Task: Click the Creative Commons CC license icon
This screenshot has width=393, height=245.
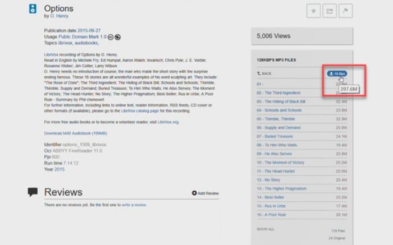Action: (111, 38)
